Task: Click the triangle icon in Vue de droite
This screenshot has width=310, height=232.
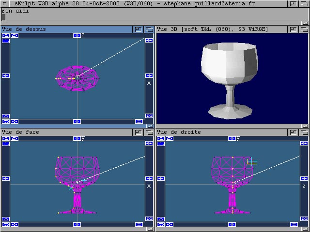Action: tap(161, 219)
